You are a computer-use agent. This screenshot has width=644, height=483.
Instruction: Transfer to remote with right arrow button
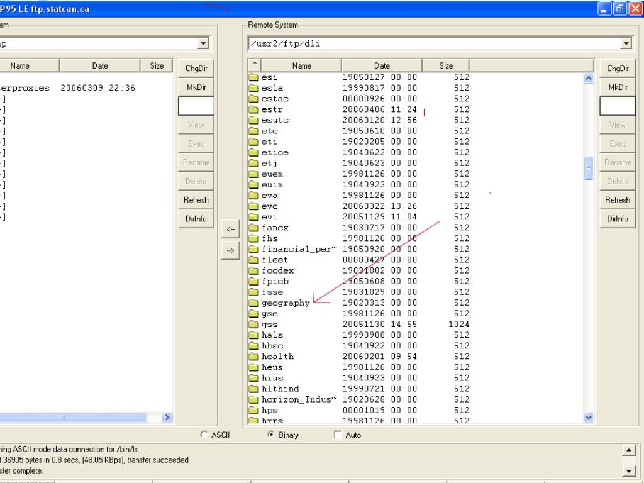point(230,250)
